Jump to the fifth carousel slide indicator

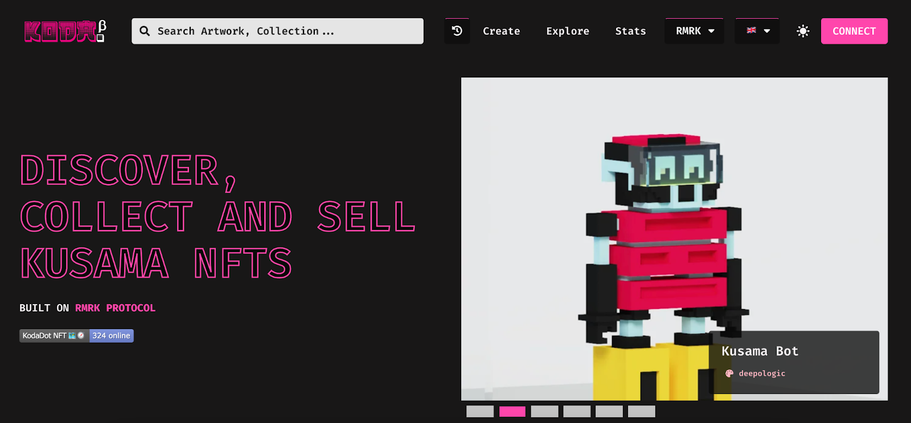click(609, 411)
